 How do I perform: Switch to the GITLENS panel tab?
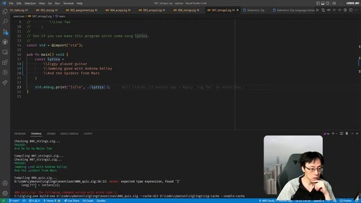tap(51, 134)
